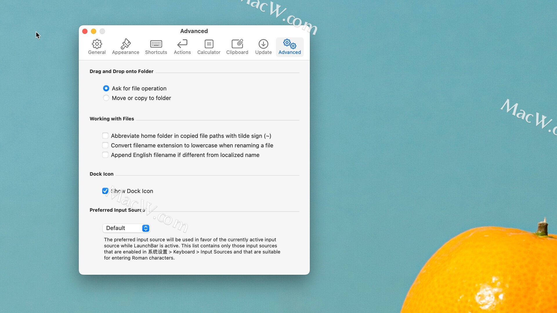Close the Advanced preferences window
The image size is (557, 313).
(x=85, y=31)
